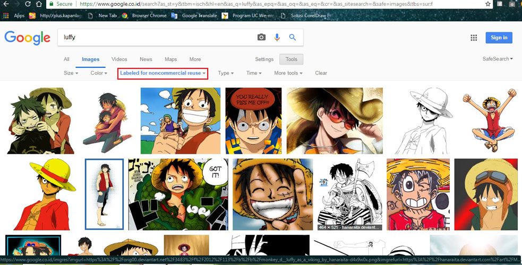This screenshot has height=265, width=522.
Task: Click the browser forward arrow
Action: 17,4
